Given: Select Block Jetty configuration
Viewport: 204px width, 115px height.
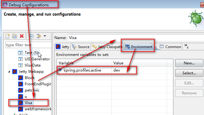Looking at the screenshot, I should (x=30, y=78).
